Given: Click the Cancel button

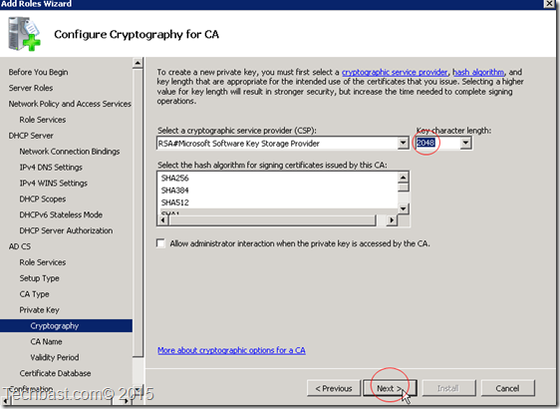Looking at the screenshot, I should click(507, 388).
